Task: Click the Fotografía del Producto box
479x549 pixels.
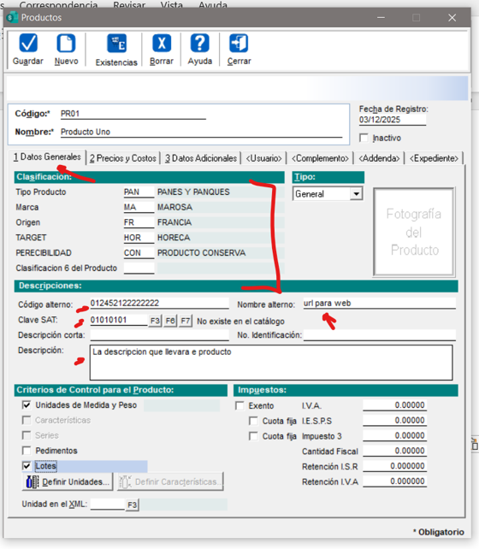Action: point(414,232)
